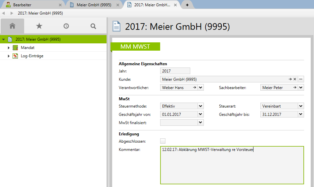Open Geschäftsjahr von date picker
Viewport: 314px width, 187px height.
tap(201, 114)
